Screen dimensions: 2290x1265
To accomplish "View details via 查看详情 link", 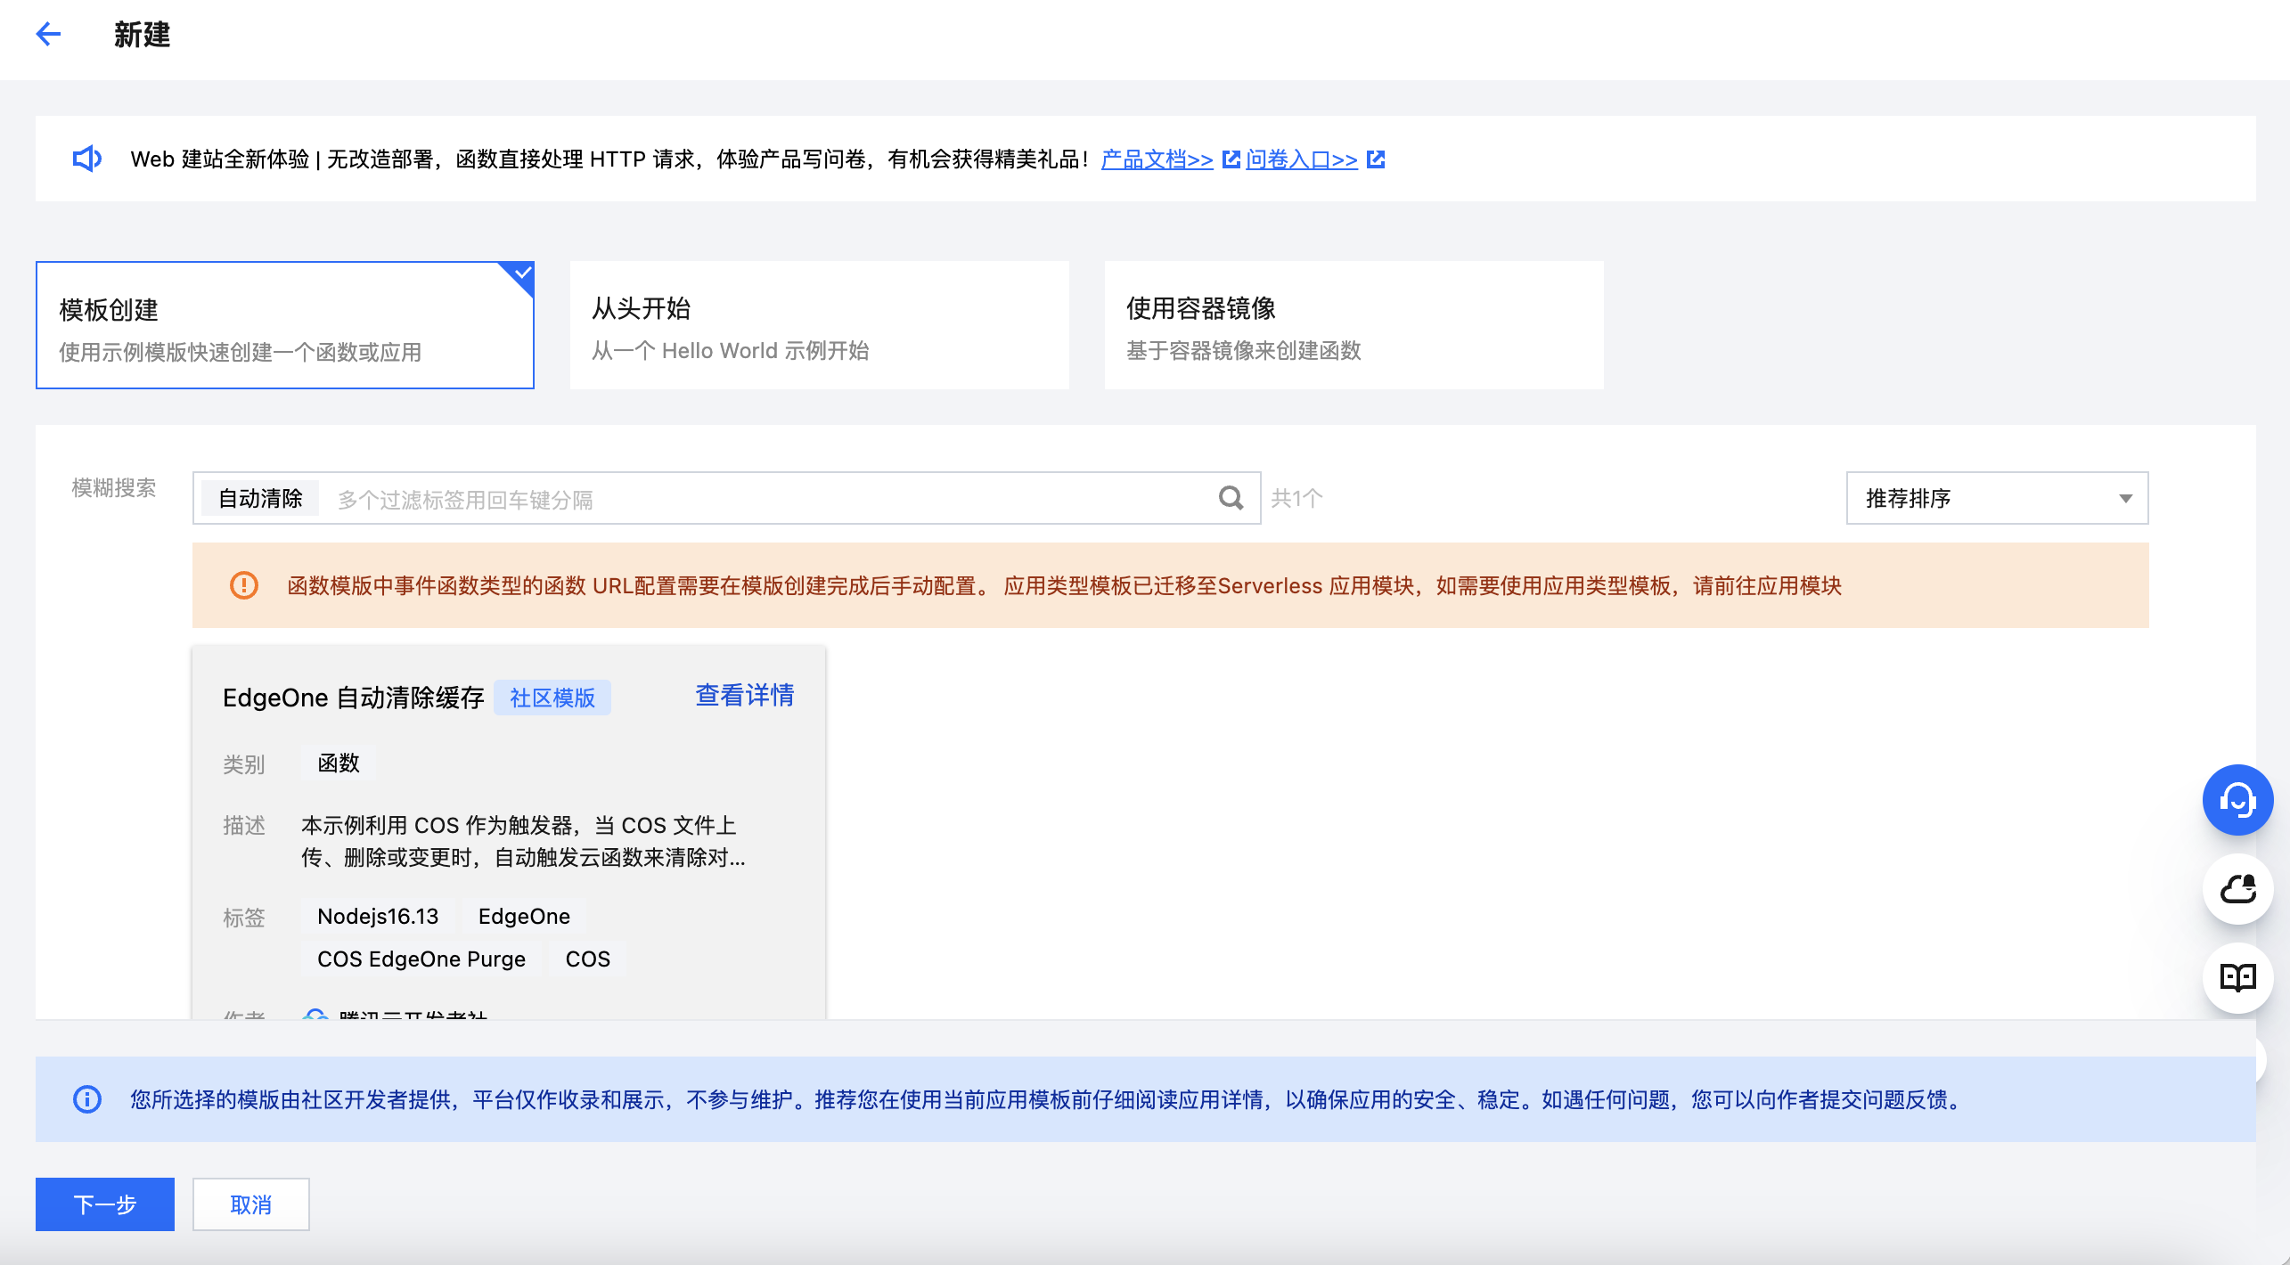I will click(x=744, y=696).
